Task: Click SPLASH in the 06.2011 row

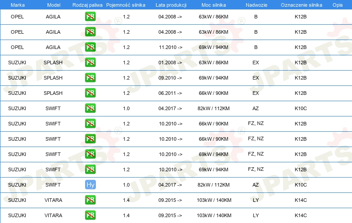Action: [x=53, y=93]
